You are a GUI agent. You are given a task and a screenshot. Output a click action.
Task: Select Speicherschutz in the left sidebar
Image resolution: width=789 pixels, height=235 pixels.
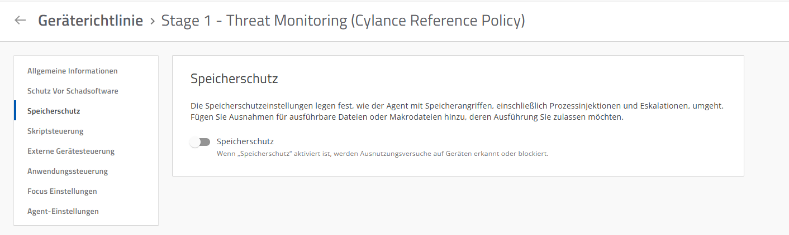point(54,111)
